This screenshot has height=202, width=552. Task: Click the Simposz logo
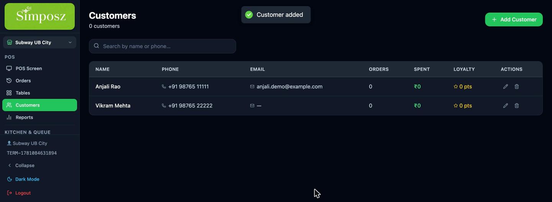pos(39,16)
